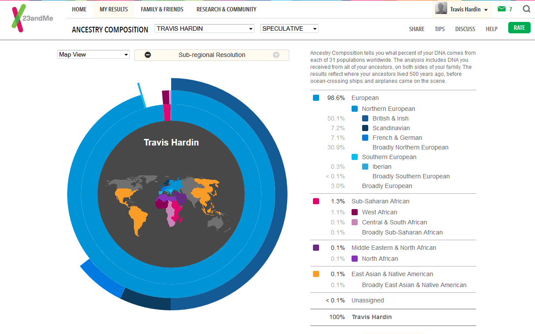Click the navy Scandinavian chart segment
The width and height of the screenshot is (535, 334).
tap(147, 302)
